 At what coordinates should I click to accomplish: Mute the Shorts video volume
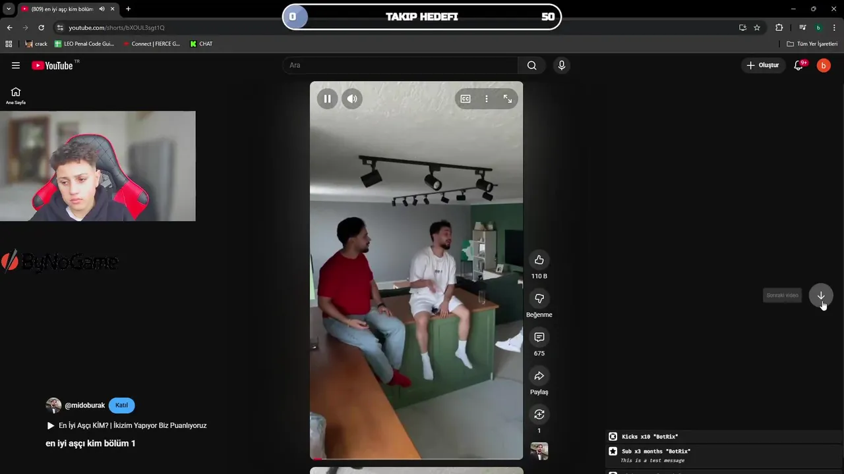[x=352, y=99]
